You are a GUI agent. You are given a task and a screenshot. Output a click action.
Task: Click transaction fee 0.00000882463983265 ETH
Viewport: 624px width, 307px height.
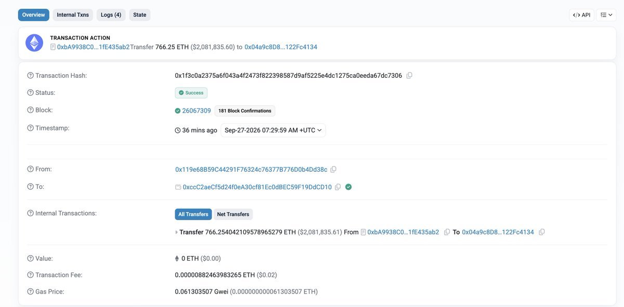point(215,275)
